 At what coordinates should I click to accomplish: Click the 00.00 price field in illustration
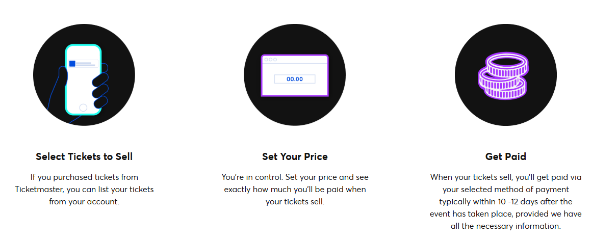pyautogui.click(x=295, y=79)
